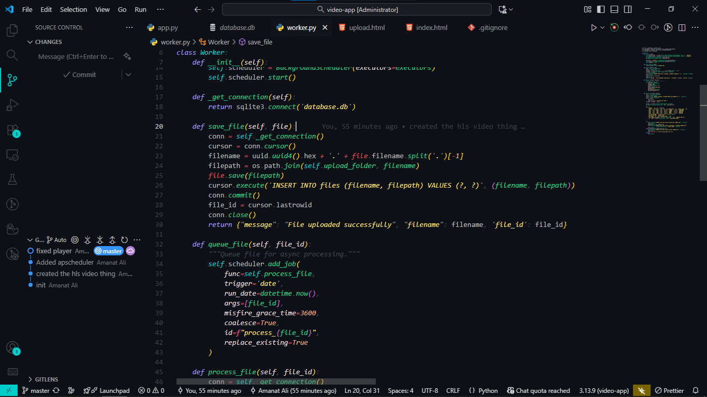
Task: Open the Testing flask icon
Action: [12, 179]
